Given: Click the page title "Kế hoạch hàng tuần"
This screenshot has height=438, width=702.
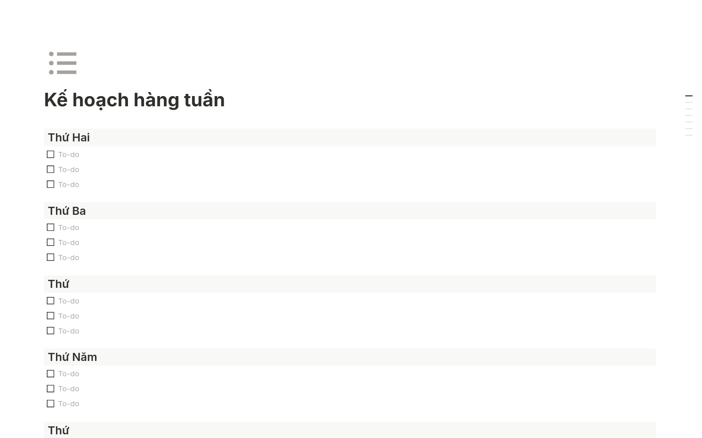Looking at the screenshot, I should (134, 100).
